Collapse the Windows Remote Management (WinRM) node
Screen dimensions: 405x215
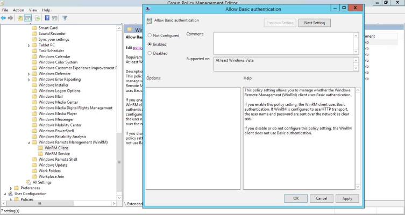click(29, 142)
